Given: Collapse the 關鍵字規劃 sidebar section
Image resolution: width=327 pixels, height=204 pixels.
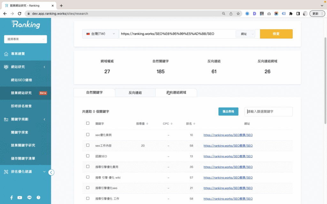Looking at the screenshot, I should click(44, 119).
